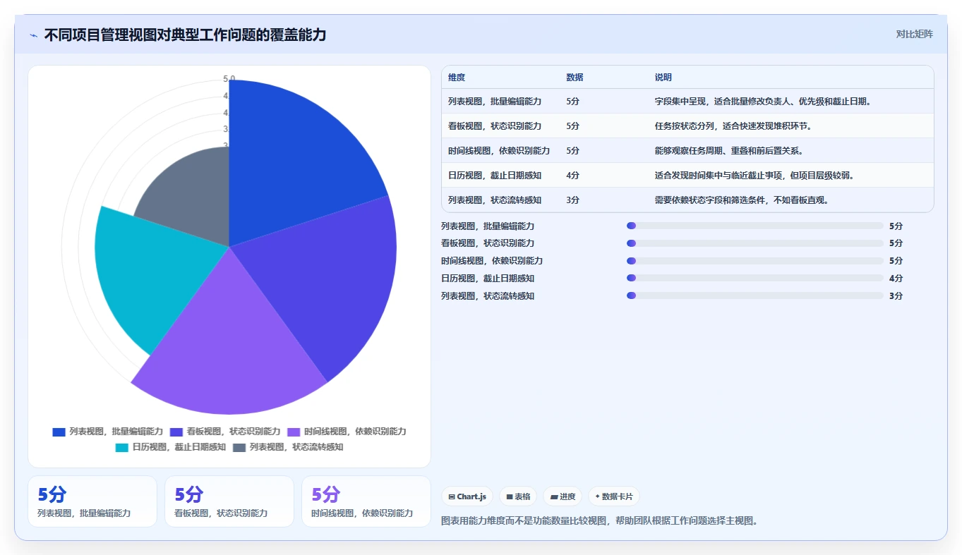This screenshot has width=962, height=555.
Task: Click description 能够观察任务周期、重叠和前后置关系
Action: 729,151
